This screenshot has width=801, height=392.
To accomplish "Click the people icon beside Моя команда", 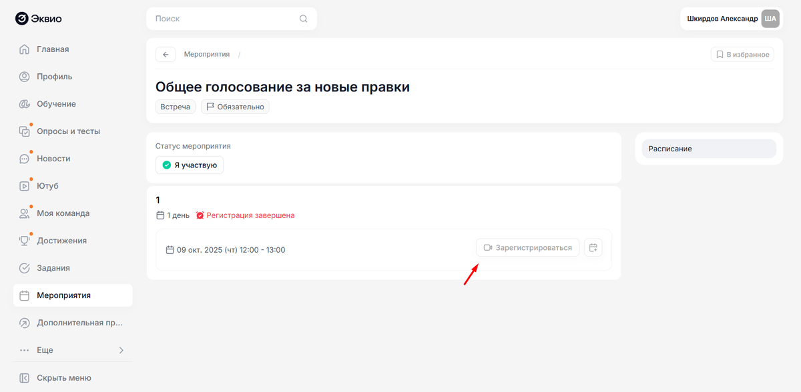I will (x=25, y=213).
